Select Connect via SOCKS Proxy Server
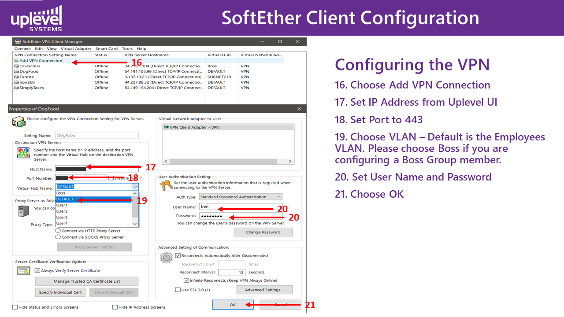Screen dimensions: 564x317 58,237
